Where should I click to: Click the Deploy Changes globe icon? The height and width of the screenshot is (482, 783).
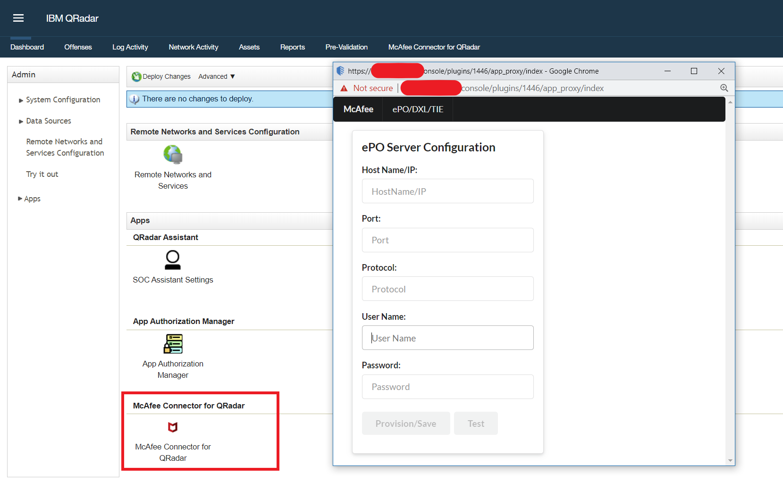tap(136, 76)
